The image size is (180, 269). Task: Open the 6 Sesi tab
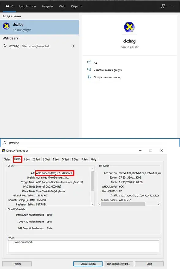75,159
